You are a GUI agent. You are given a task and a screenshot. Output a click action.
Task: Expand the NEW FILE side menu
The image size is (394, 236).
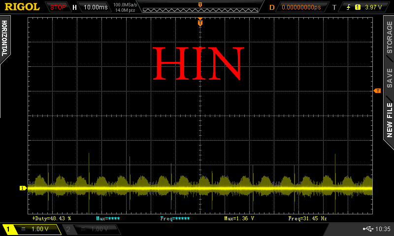tap(389, 120)
